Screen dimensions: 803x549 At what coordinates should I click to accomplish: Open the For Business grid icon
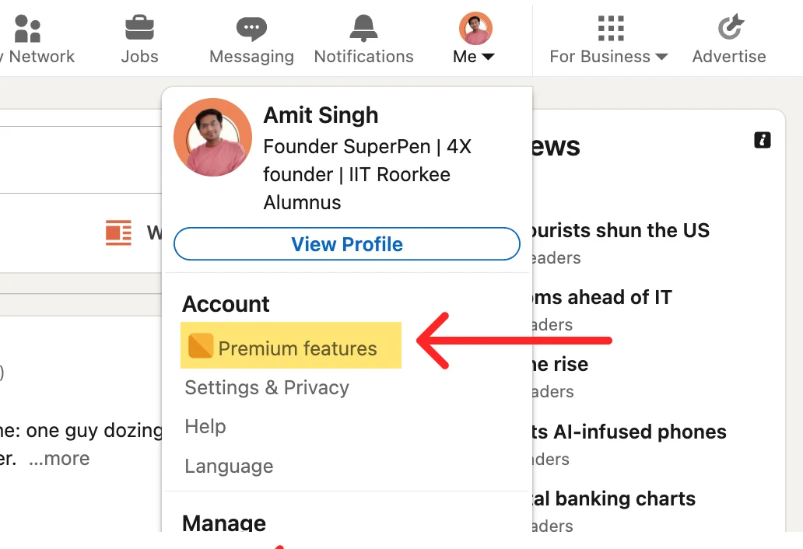(611, 29)
